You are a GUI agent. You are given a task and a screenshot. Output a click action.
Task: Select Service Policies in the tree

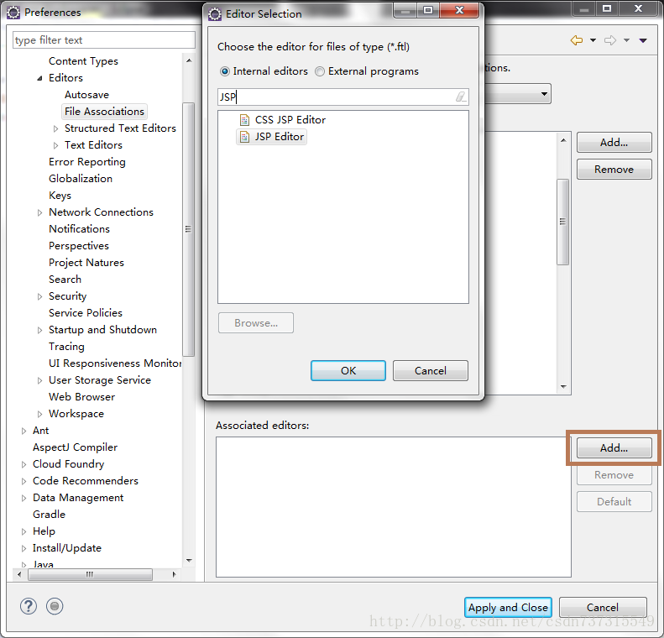(x=86, y=313)
